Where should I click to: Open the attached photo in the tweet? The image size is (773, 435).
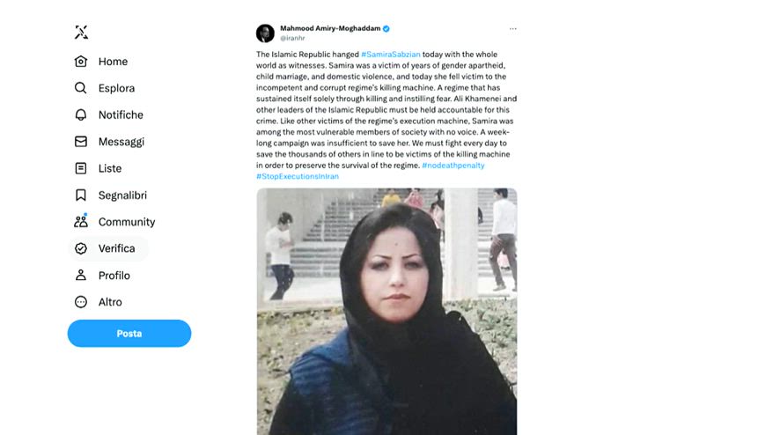pyautogui.click(x=386, y=311)
